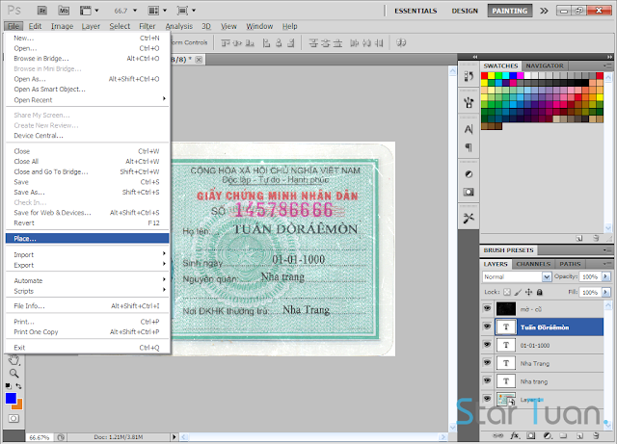The image size is (617, 444).
Task: Close the document tab
Action: [x=199, y=60]
